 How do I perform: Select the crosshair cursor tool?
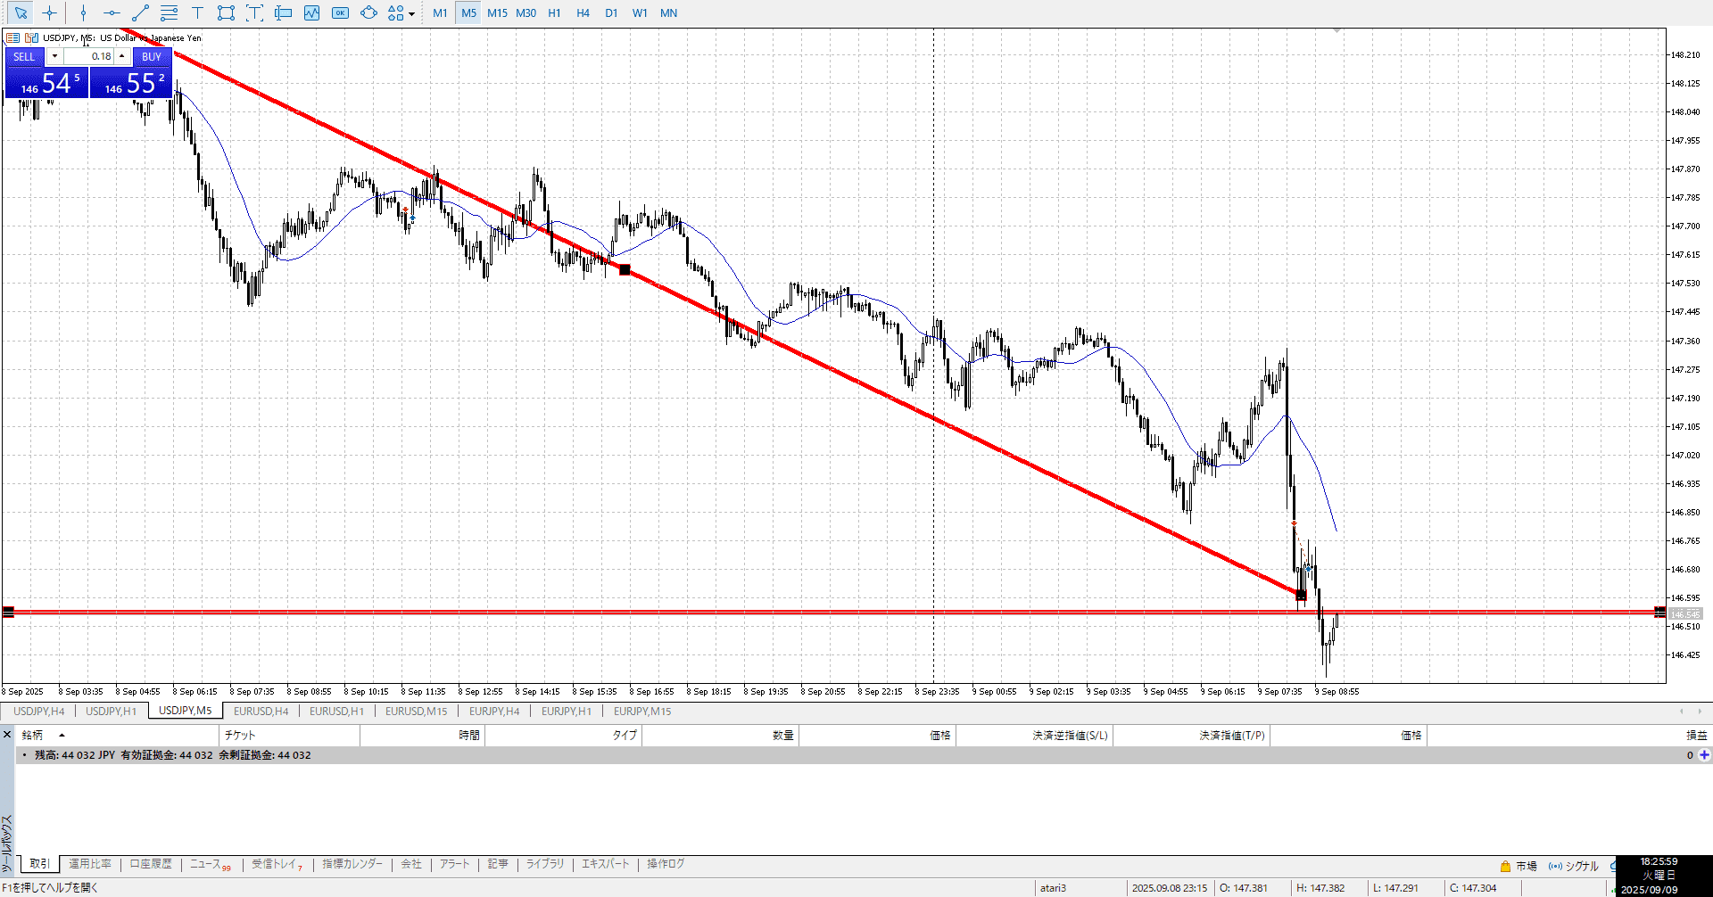(x=49, y=13)
